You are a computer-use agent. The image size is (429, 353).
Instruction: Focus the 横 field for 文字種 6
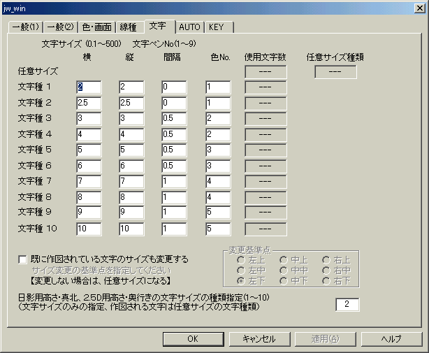coord(89,166)
